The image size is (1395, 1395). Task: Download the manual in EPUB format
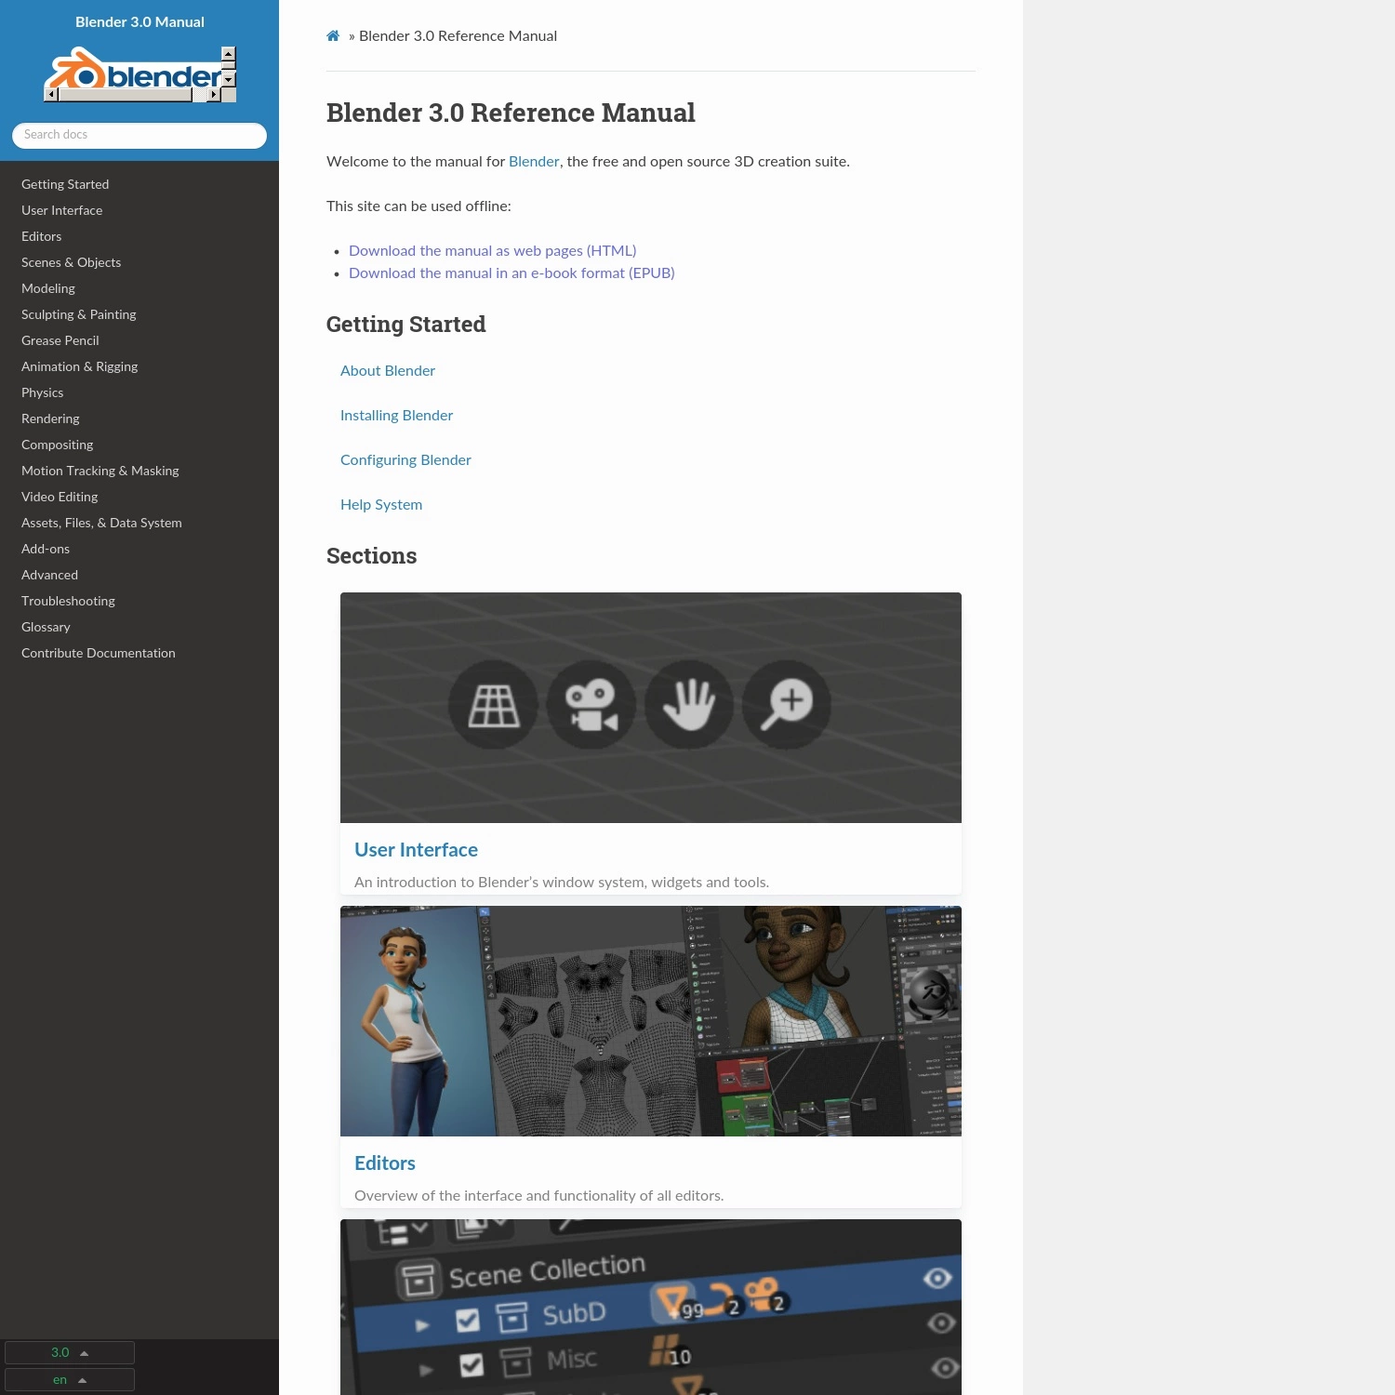click(x=511, y=273)
